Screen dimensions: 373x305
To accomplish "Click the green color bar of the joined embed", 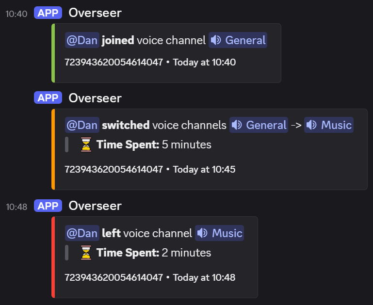I will point(53,53).
